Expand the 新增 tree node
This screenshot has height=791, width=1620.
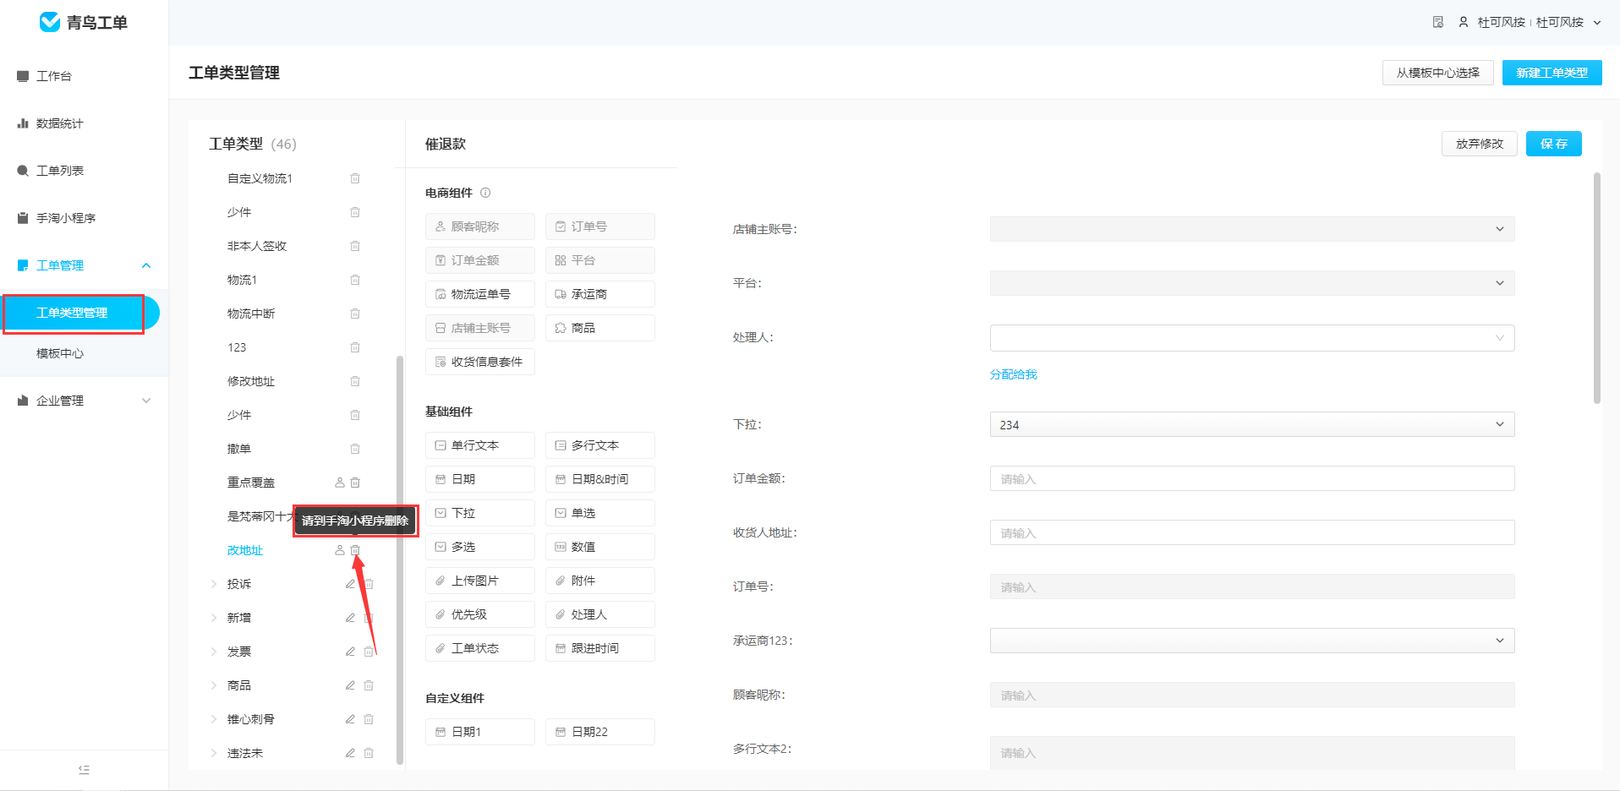tap(213, 618)
